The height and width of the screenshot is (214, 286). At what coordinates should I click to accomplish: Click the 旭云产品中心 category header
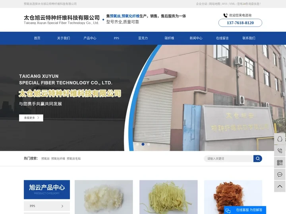pos(47,189)
